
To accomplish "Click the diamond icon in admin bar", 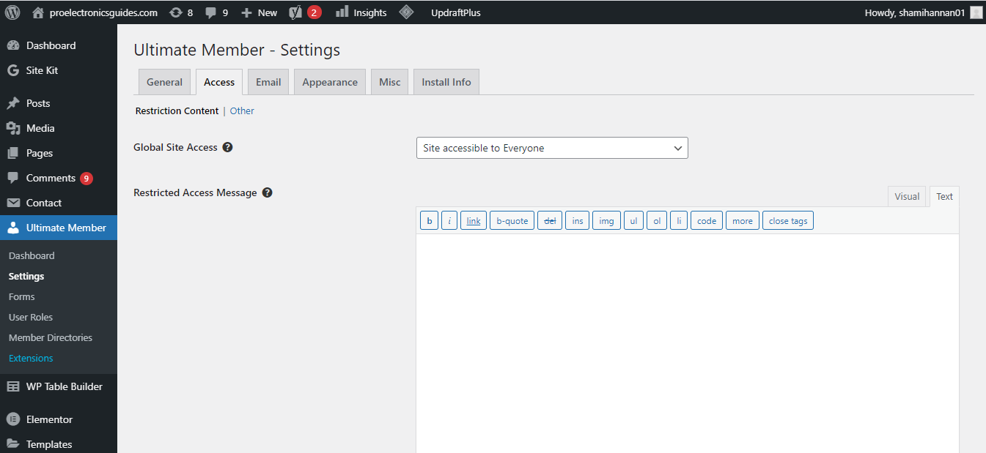I will click(x=406, y=12).
